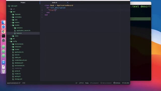The image size is (161, 91).
Task: Change the UTF-8 encoding in status bar
Action: 81,83
